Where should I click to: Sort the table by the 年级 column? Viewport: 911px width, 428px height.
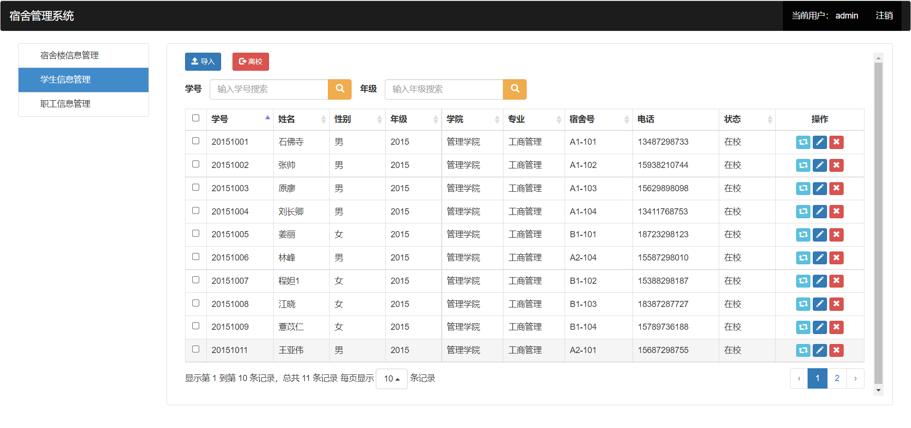pyautogui.click(x=414, y=119)
